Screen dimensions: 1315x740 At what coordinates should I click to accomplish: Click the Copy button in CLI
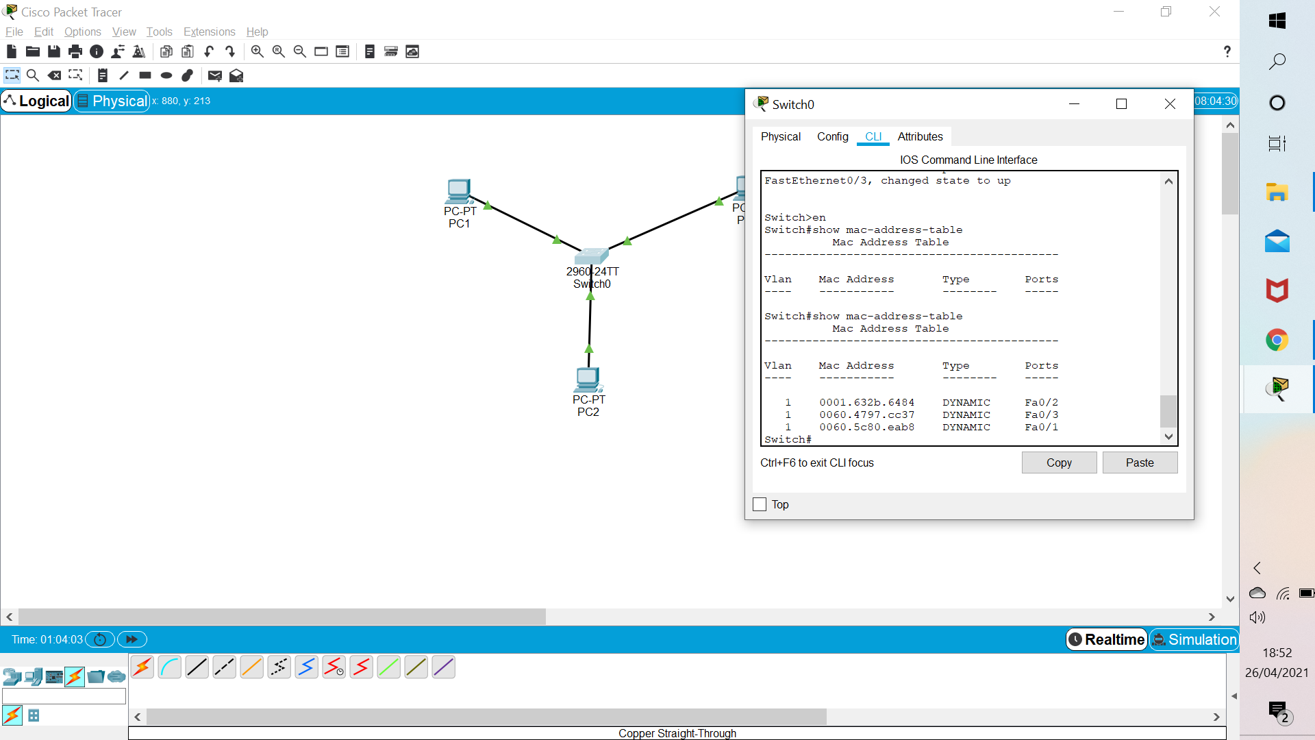pyautogui.click(x=1059, y=463)
